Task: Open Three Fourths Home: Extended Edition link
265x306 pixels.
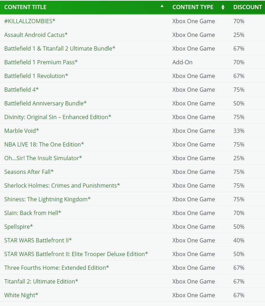Action: pos(56,268)
